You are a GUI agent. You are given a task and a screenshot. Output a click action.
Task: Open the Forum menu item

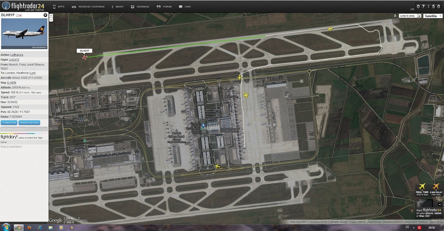tap(164, 7)
